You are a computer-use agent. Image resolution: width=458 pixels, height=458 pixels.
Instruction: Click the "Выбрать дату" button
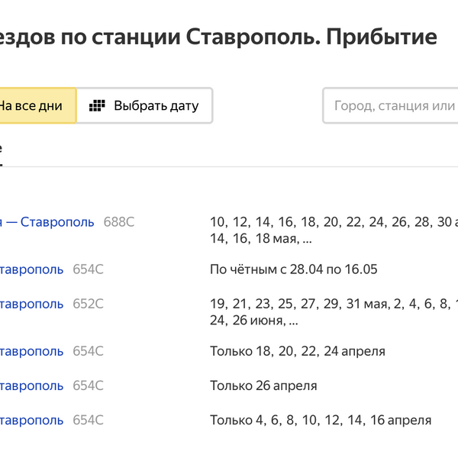(145, 106)
